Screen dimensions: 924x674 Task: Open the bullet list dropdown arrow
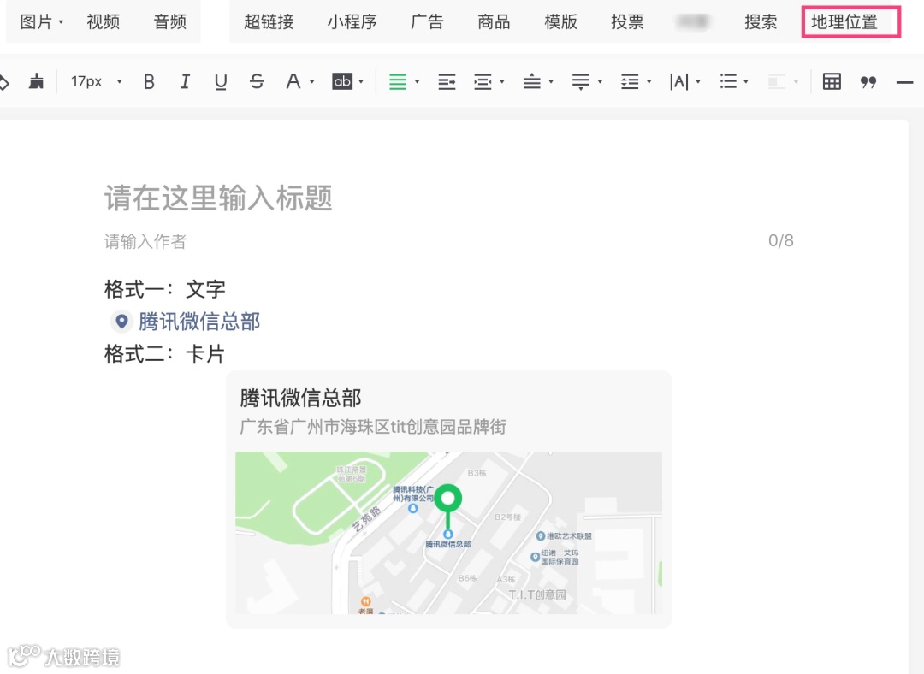(746, 82)
